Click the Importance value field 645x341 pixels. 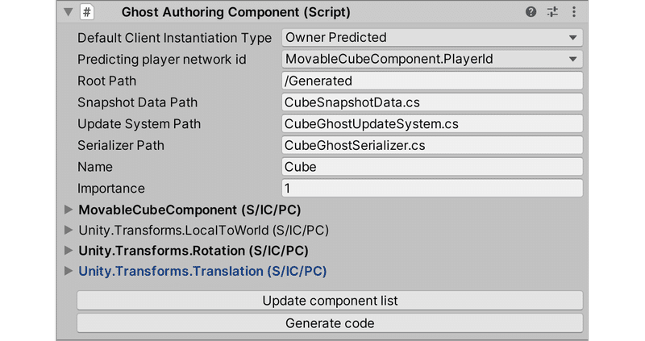point(432,188)
